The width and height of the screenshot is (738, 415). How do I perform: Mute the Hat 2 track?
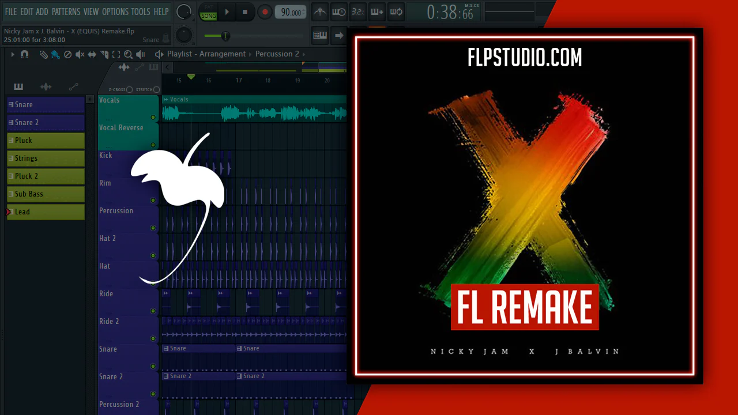point(153,256)
